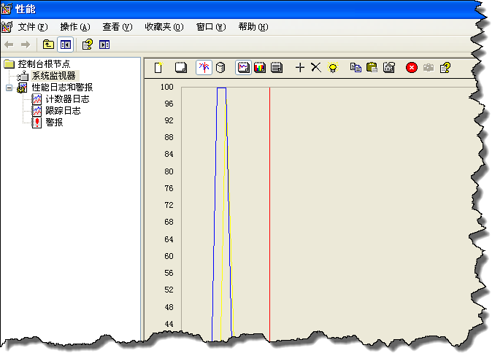Click the 性能 title bar application icon
Screen dimensions: 503x364
(7, 9)
